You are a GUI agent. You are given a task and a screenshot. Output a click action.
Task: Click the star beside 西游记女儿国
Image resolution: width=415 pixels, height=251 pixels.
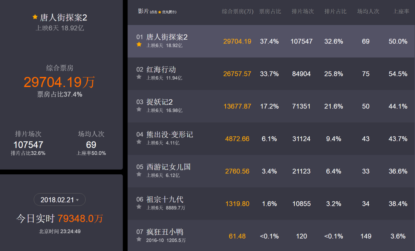pyautogui.click(x=139, y=174)
